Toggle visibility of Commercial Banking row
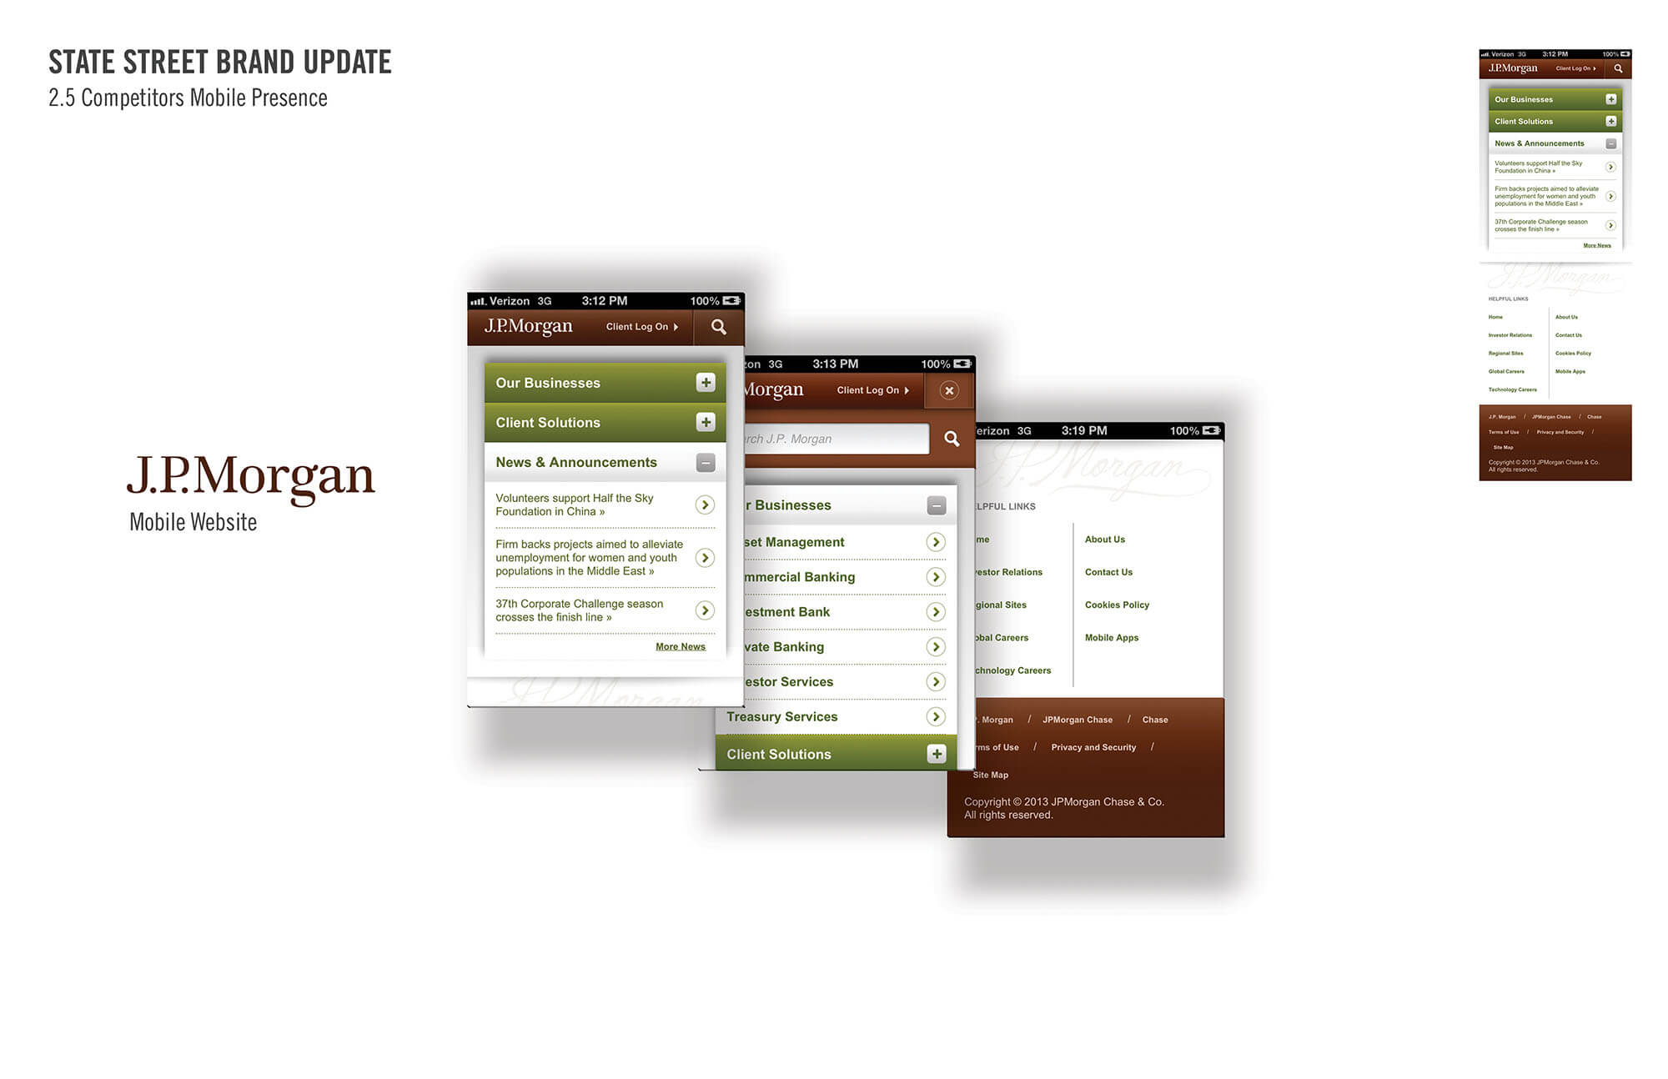 click(x=934, y=576)
